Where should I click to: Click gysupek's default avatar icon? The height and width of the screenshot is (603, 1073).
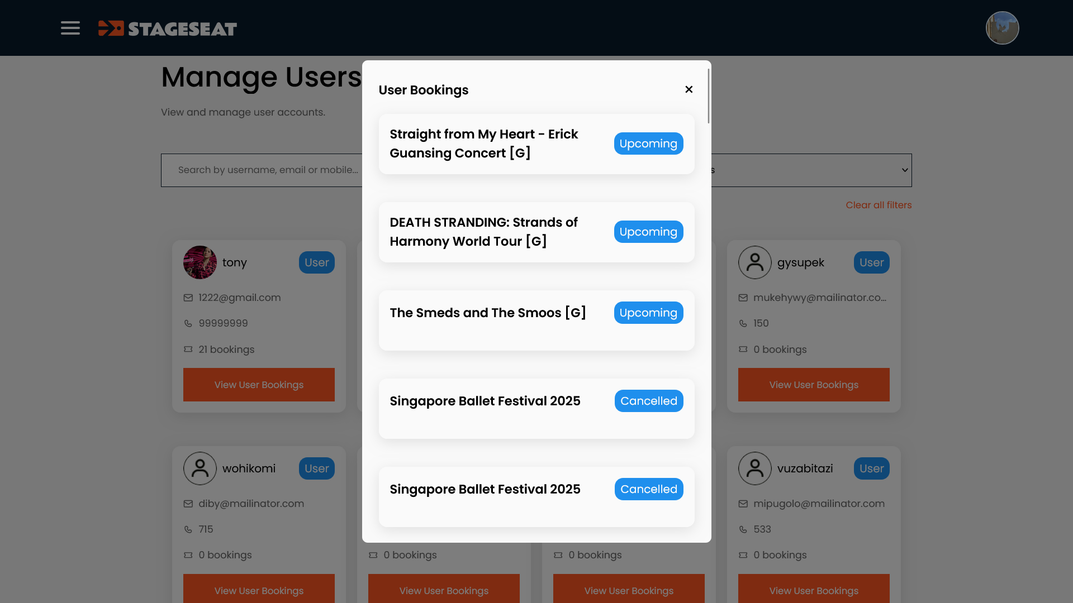tap(754, 262)
